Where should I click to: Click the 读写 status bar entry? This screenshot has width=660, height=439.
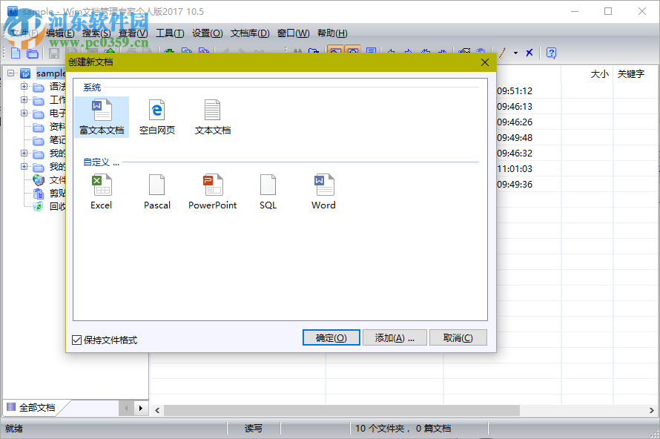click(254, 429)
